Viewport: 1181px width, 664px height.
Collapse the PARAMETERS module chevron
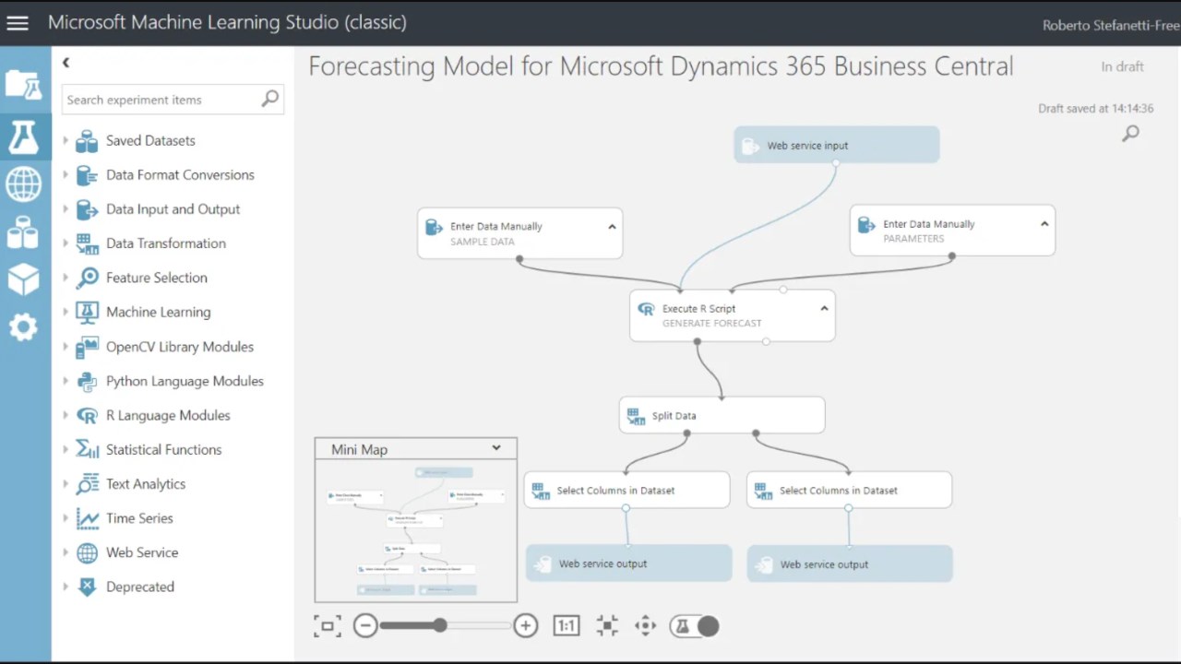click(x=1044, y=224)
